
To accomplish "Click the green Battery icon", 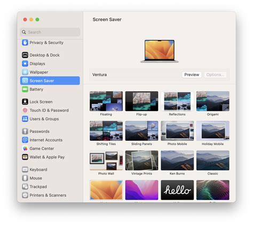I will [25, 89].
